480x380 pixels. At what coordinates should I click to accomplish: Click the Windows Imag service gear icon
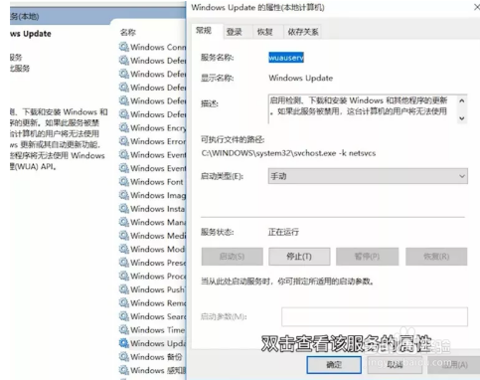[x=124, y=195]
